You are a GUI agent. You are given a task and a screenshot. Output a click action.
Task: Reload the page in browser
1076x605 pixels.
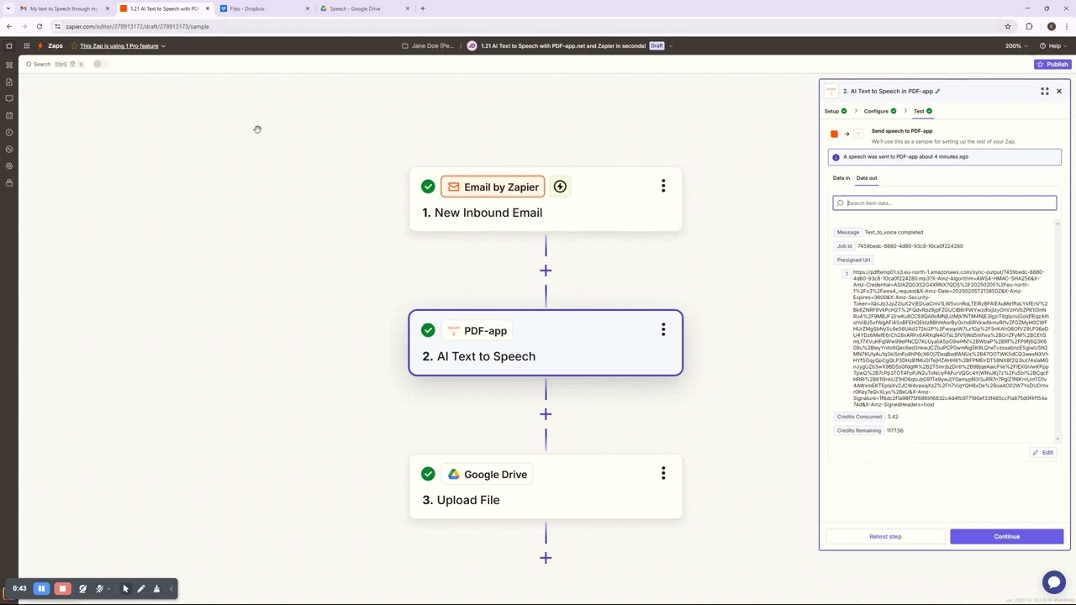40,26
